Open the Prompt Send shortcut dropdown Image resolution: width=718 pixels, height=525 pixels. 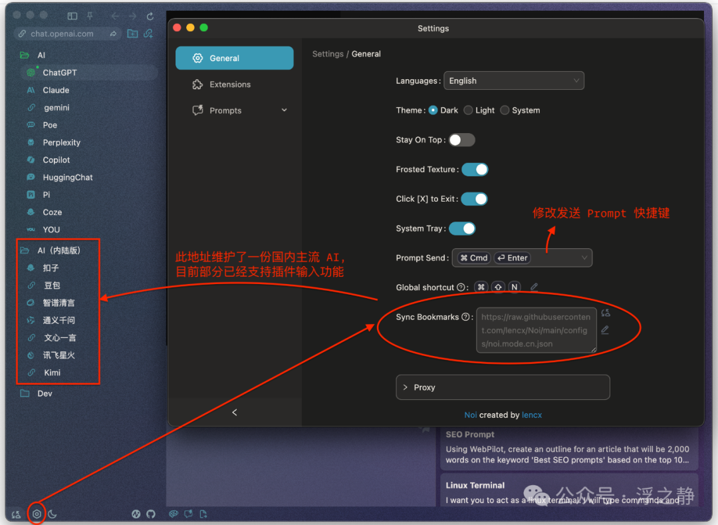tap(522, 258)
